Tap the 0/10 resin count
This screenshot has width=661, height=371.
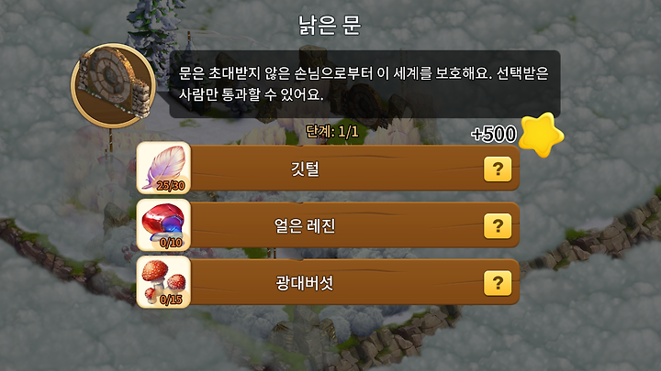[171, 243]
